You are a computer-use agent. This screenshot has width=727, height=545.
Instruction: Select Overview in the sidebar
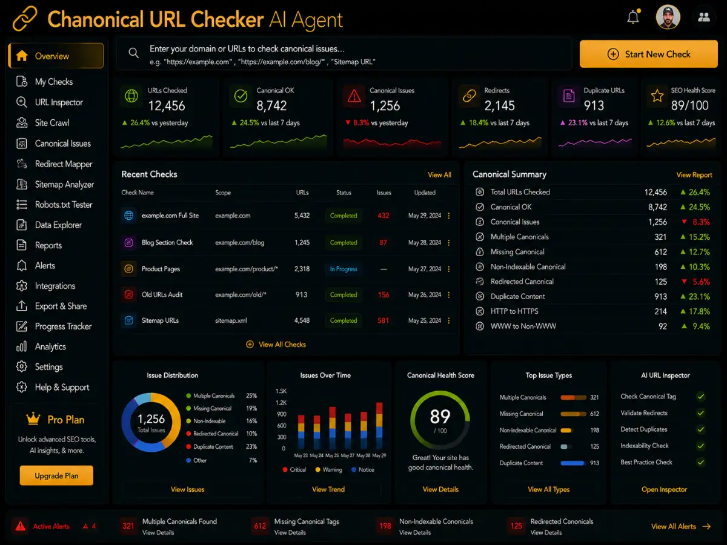point(56,56)
